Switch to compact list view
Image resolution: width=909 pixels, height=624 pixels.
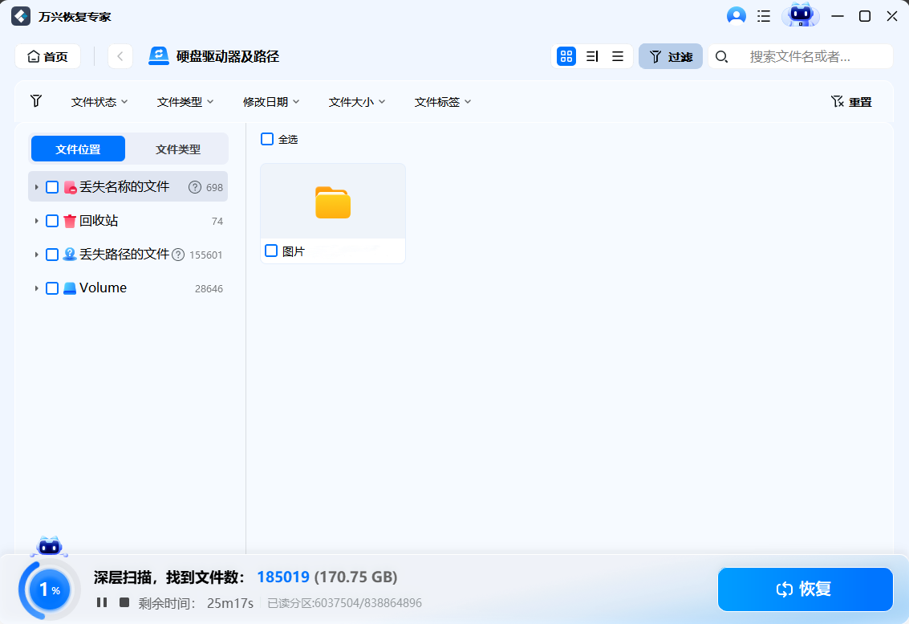point(617,56)
